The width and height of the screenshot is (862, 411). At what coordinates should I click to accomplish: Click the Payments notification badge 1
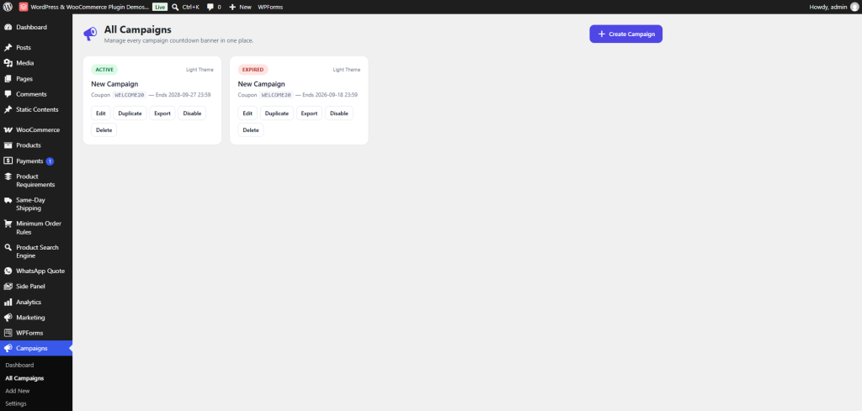(x=50, y=161)
